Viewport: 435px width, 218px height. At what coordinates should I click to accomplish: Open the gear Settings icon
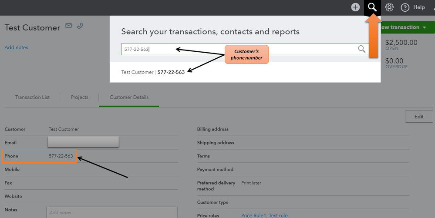pos(389,7)
